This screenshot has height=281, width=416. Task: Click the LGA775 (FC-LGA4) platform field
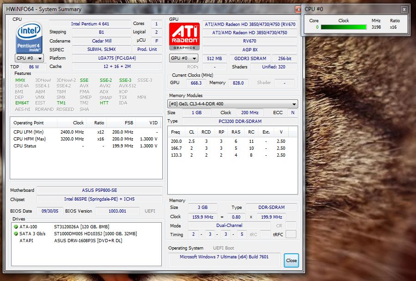point(117,58)
